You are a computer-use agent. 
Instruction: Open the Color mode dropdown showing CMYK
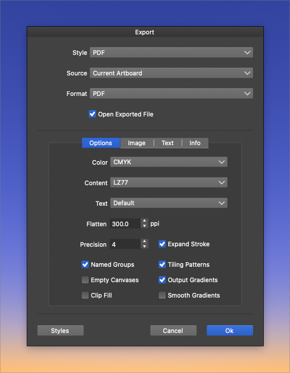169,162
